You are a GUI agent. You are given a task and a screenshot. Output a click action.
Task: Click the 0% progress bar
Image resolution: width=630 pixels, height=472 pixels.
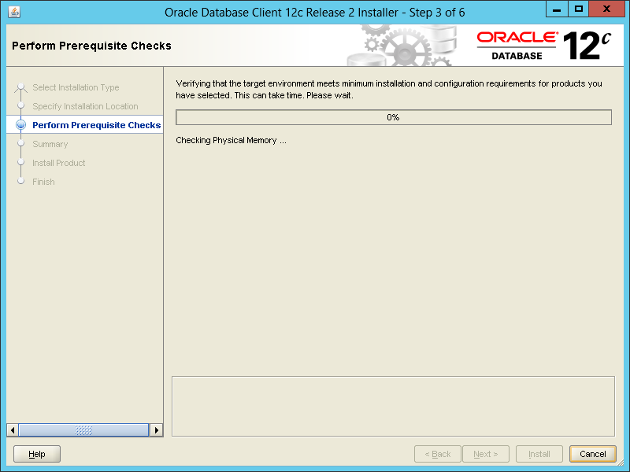393,117
